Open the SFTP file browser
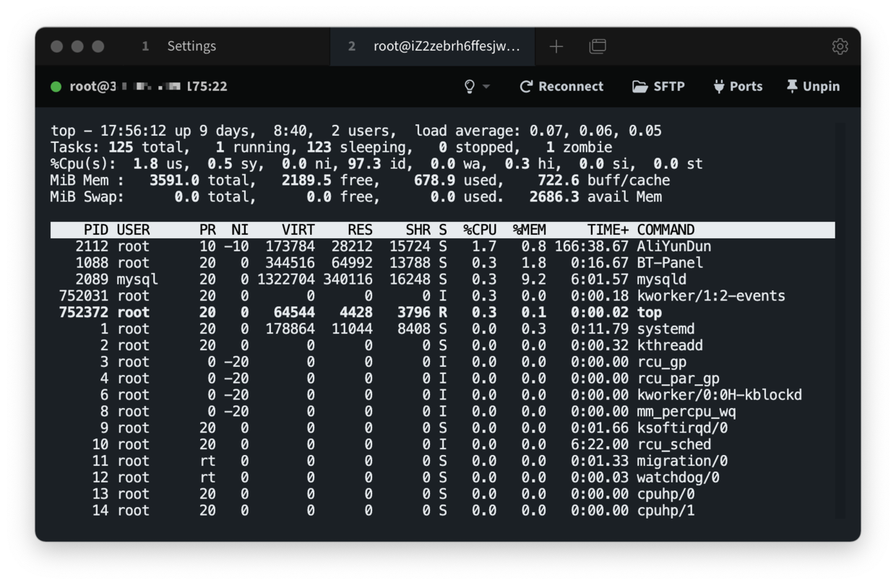 click(x=658, y=87)
